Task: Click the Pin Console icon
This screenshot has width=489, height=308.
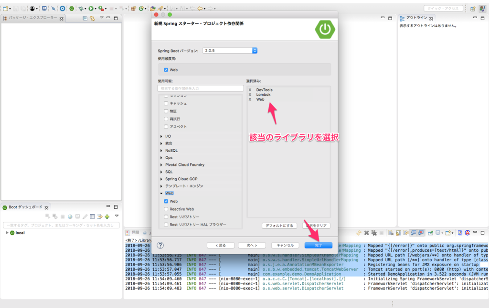Action: 430,233
